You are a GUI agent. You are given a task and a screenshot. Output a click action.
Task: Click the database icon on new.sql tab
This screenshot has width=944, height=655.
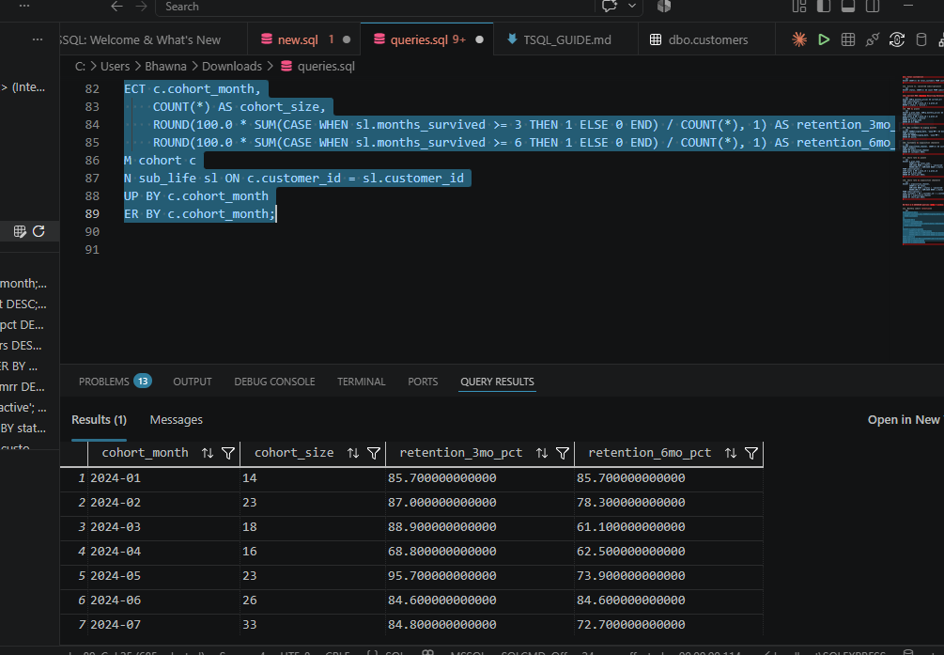pos(267,39)
